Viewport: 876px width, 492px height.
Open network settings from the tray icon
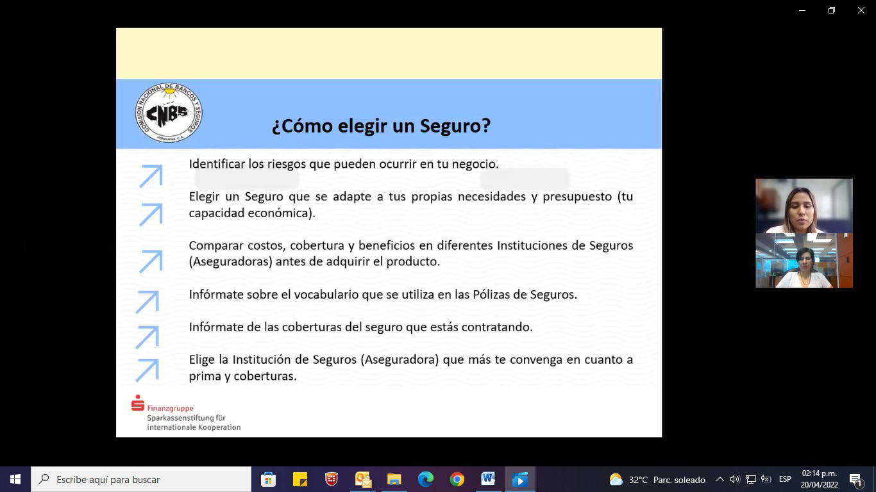tap(751, 479)
